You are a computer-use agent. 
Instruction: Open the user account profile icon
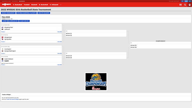coord(190,5)
